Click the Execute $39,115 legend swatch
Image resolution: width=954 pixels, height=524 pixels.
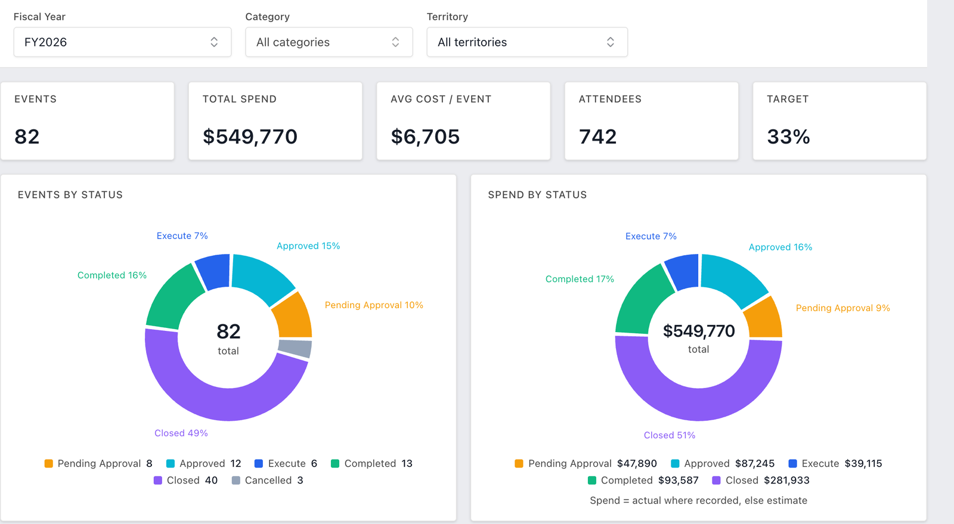[793, 464]
